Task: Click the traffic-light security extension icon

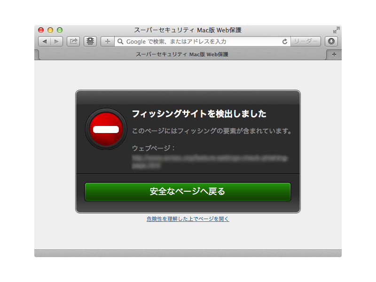Action: tap(90, 42)
